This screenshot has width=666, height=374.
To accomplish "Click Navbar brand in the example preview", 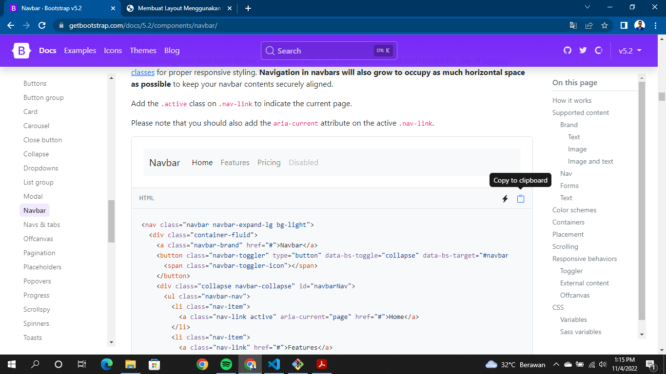I will (x=165, y=163).
